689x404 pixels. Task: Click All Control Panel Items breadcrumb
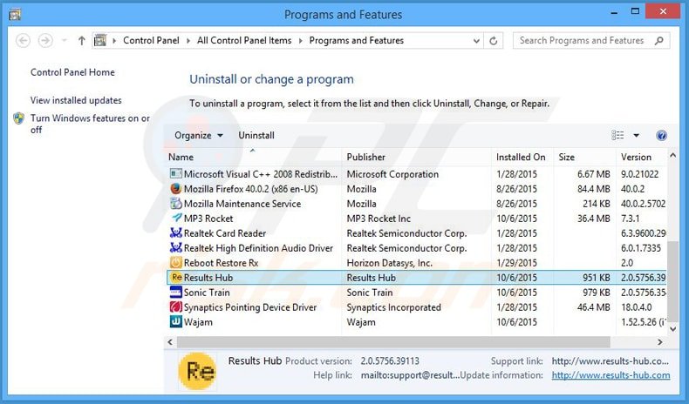(x=244, y=40)
